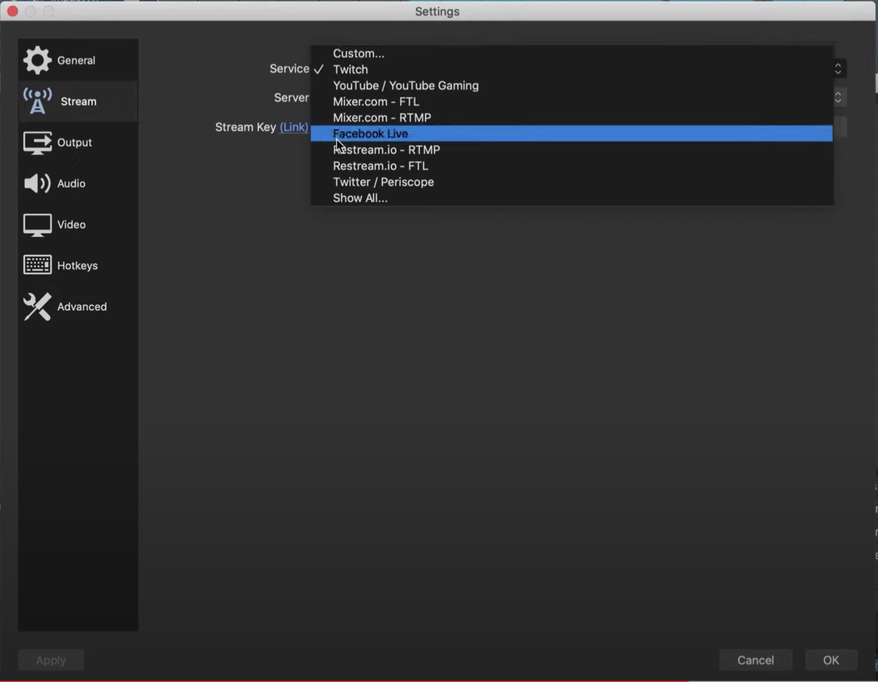
Task: Select Twitch in the service list
Action: tap(572, 69)
